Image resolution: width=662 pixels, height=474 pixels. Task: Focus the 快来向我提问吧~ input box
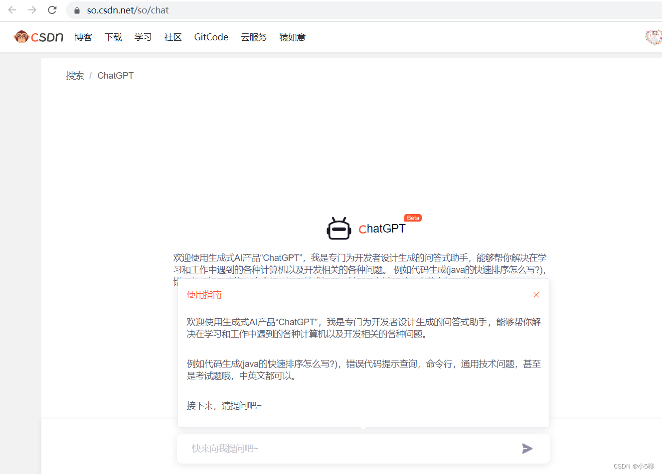point(363,449)
